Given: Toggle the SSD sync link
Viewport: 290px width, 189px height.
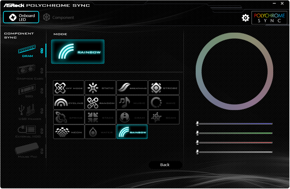Looking at the screenshot, I should pos(42,91).
